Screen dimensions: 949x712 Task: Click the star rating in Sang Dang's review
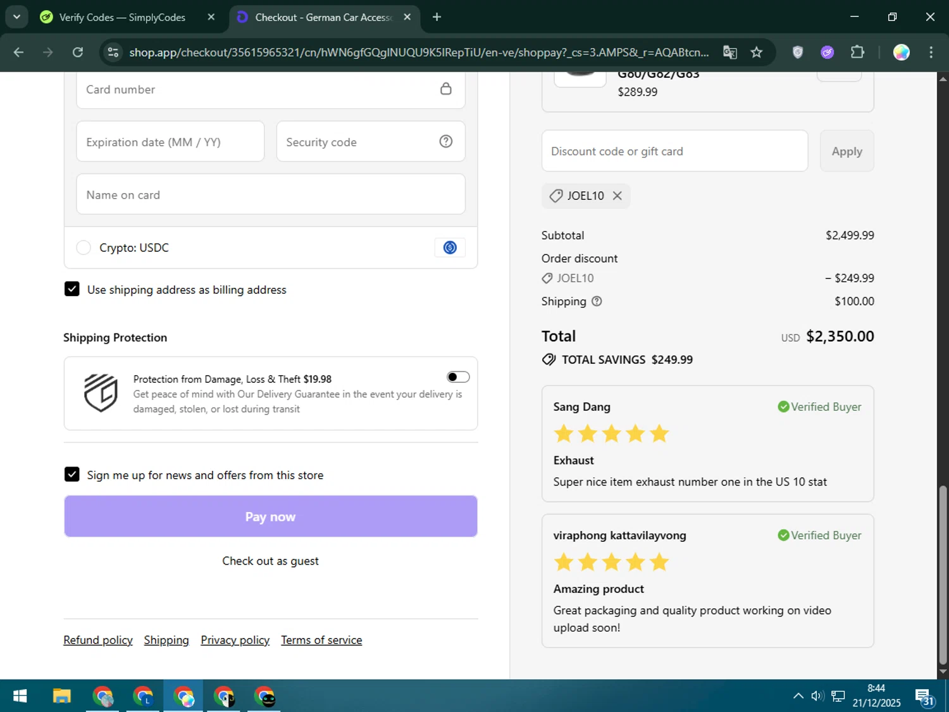pos(611,434)
